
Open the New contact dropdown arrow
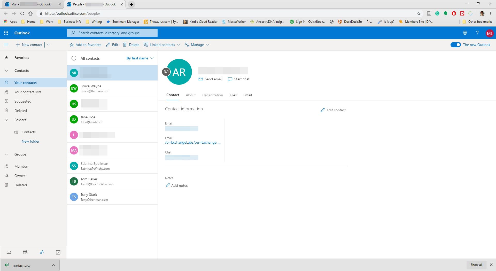pos(48,45)
